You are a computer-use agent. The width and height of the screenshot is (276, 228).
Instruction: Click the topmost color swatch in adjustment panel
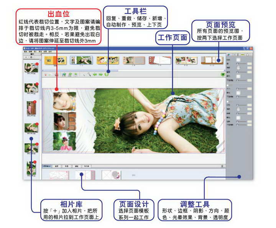click(238, 60)
